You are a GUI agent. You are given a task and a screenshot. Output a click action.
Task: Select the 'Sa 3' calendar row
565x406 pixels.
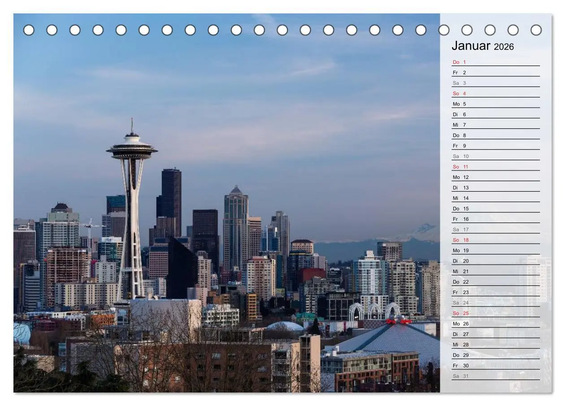495,83
